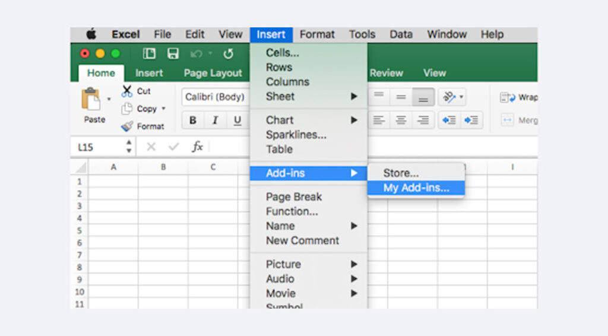Open the Paste options dropdown arrow
Image resolution: width=608 pixels, height=336 pixels.
[x=109, y=99]
